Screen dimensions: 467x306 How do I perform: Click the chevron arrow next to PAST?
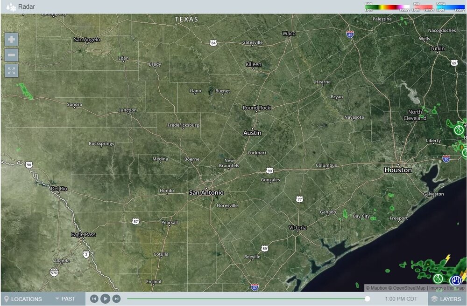click(57, 299)
